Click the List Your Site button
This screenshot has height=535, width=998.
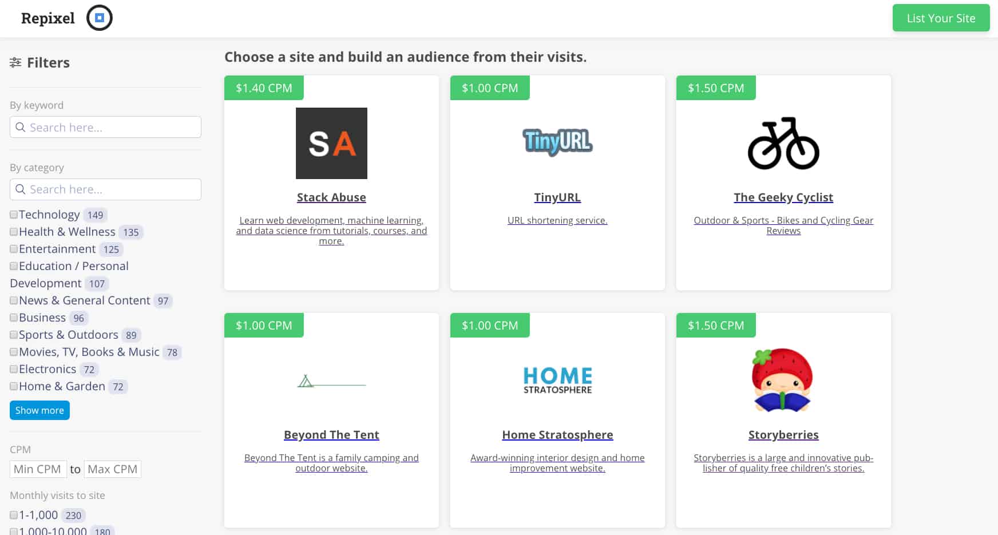[941, 18]
